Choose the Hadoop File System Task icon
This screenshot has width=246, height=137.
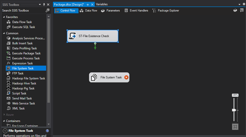click(x=9, y=78)
